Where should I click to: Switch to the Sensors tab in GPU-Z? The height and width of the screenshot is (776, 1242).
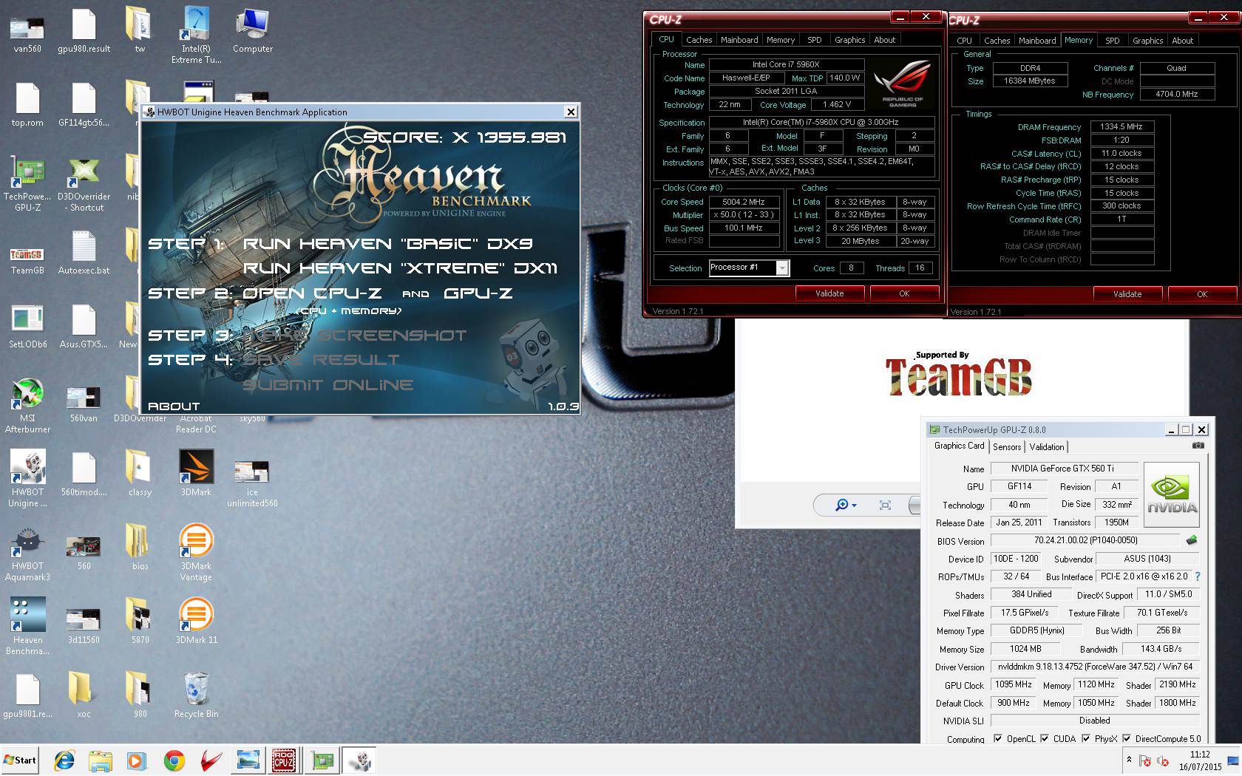[1007, 446]
